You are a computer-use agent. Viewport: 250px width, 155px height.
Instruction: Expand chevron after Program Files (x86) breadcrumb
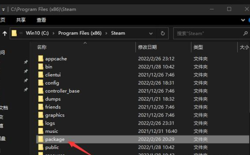point(106,33)
